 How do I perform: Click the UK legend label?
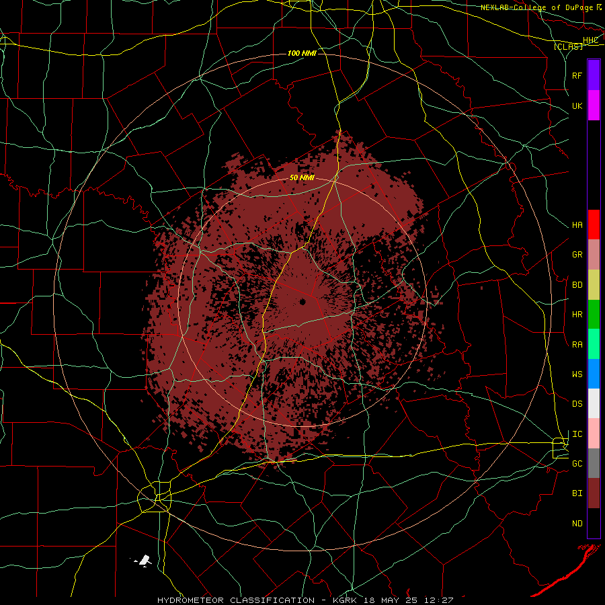(577, 106)
